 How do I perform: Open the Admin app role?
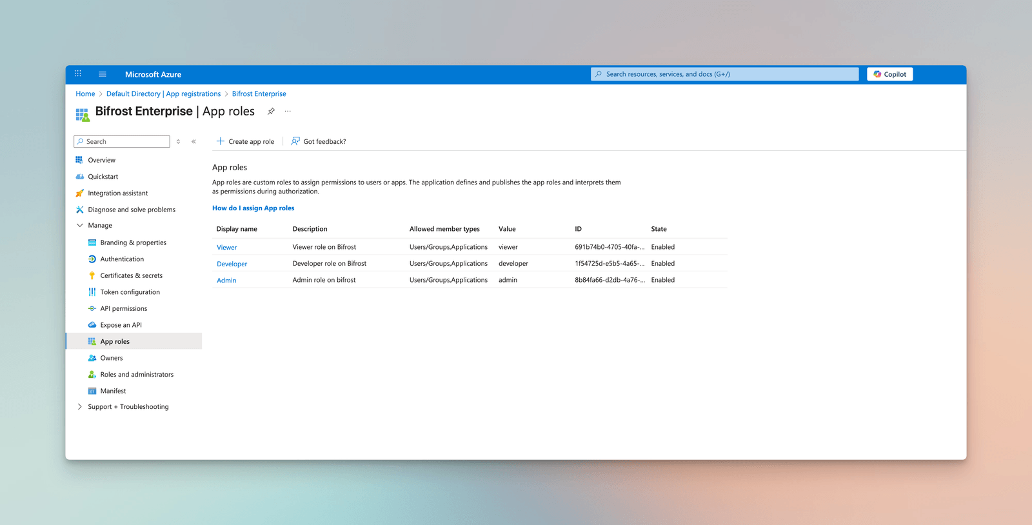coord(226,281)
